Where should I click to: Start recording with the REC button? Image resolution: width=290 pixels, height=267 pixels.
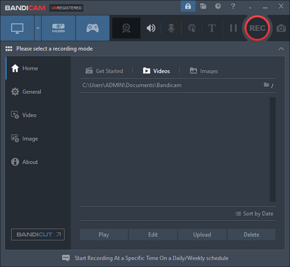point(257,28)
